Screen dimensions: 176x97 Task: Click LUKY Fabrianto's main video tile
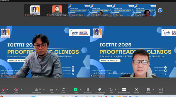point(133,52)
